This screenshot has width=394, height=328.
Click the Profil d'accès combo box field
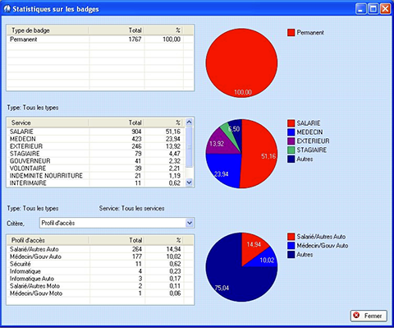click(117, 223)
